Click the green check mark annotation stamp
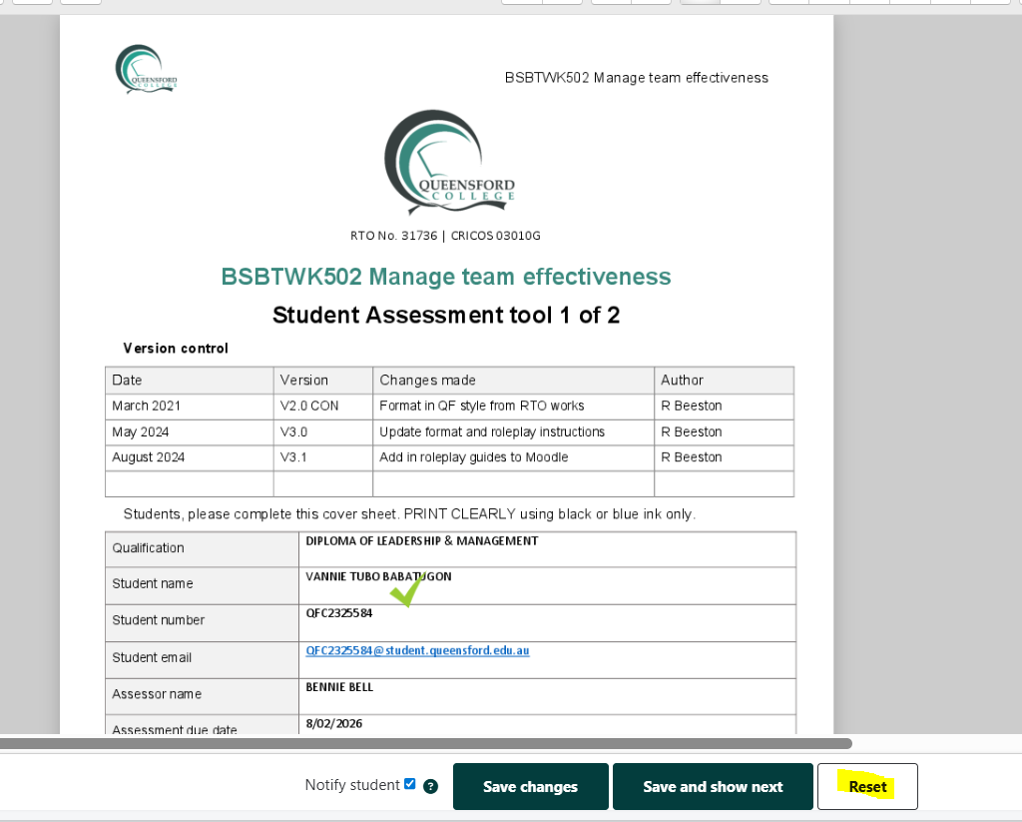This screenshot has width=1022, height=822. click(x=406, y=591)
